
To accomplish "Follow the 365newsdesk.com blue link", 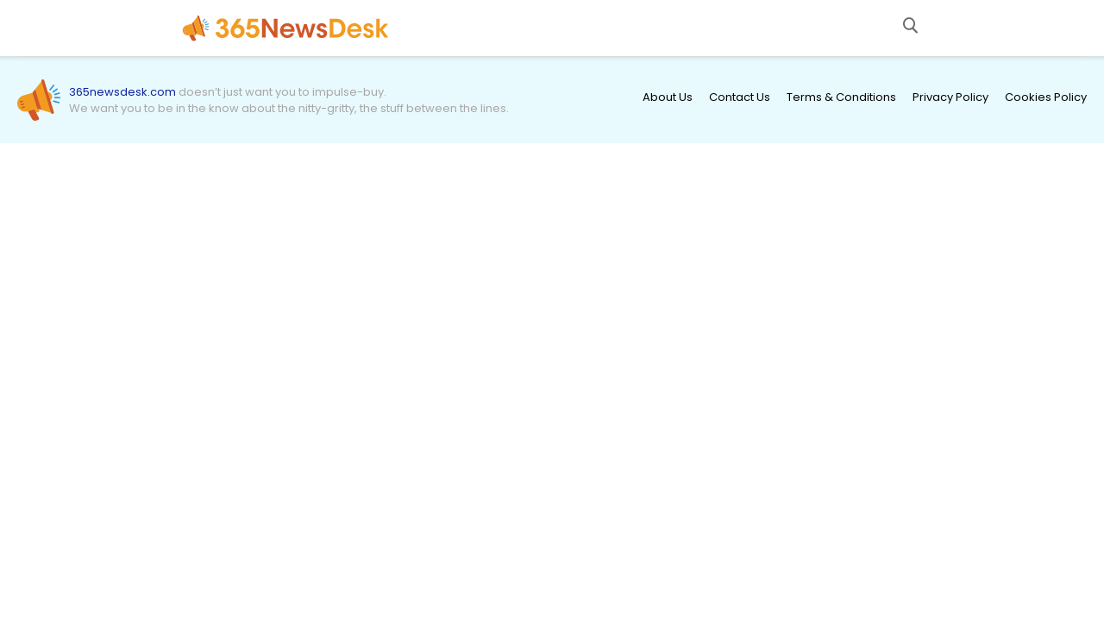I will pos(122,91).
